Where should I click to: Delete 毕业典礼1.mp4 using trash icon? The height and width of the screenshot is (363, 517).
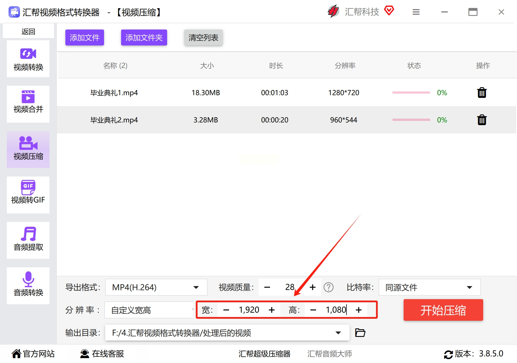482,93
